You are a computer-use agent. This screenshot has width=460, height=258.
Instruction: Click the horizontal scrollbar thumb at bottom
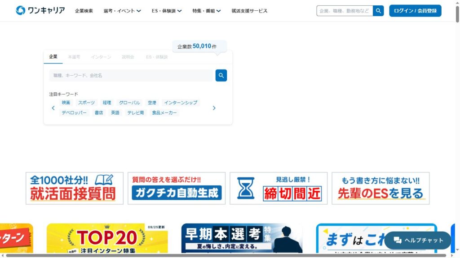click(x=225, y=255)
